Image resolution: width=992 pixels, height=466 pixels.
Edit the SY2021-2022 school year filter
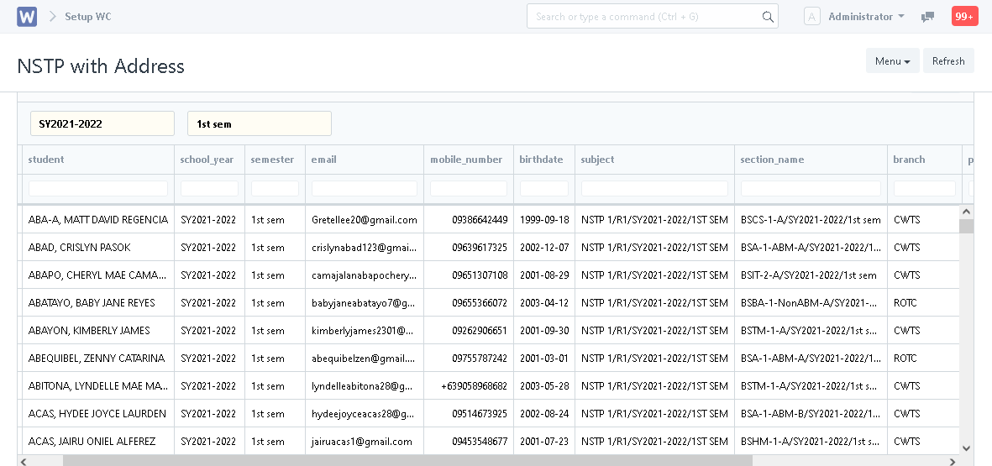[102, 123]
